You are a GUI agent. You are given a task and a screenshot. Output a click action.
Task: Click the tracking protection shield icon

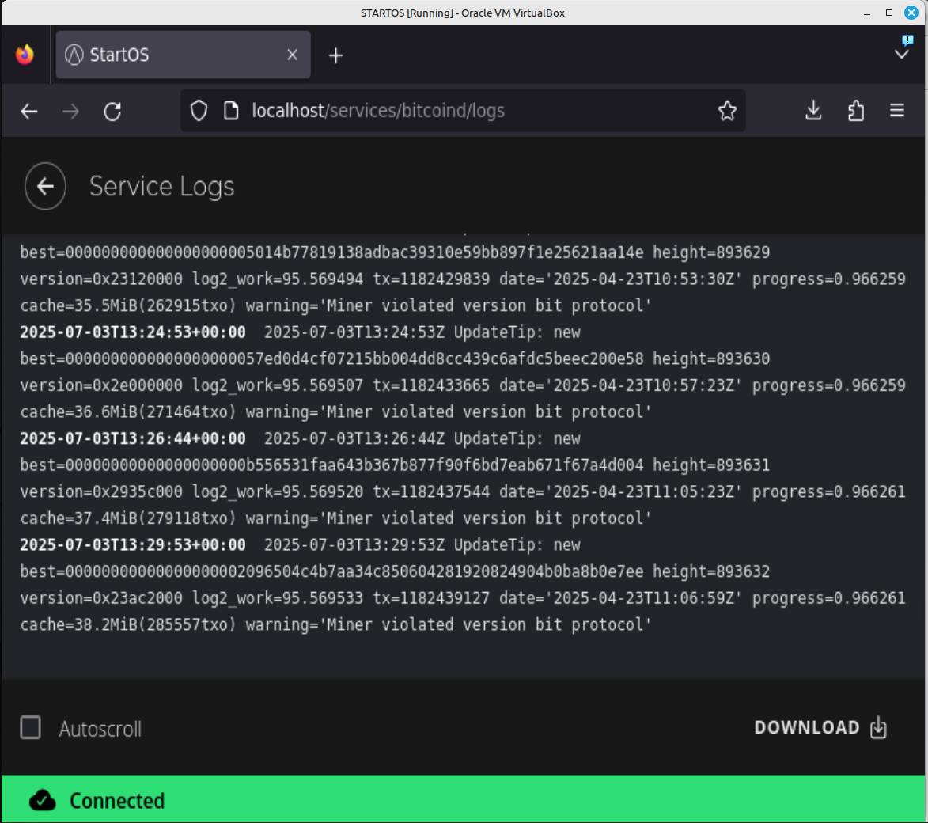[x=199, y=111]
